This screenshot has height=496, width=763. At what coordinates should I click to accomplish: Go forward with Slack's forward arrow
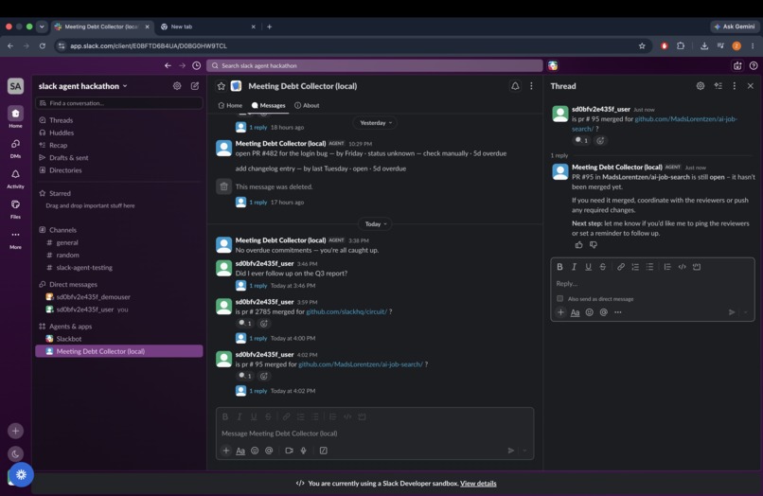(x=182, y=65)
